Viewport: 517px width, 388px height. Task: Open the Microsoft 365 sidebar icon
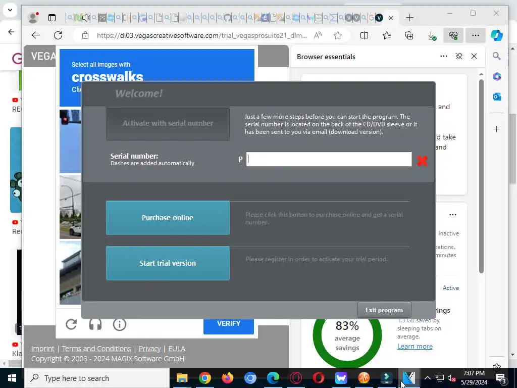[497, 76]
